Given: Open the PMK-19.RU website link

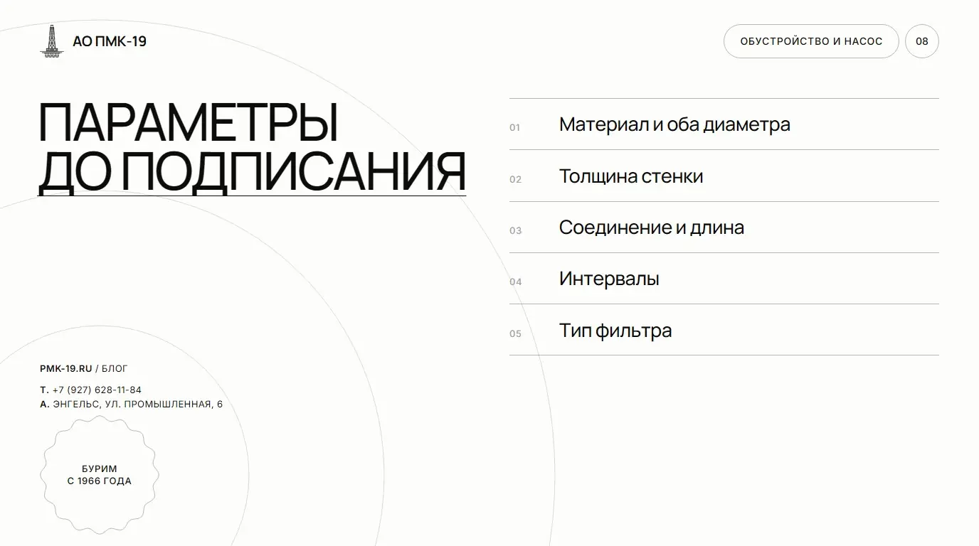Looking at the screenshot, I should pos(66,368).
